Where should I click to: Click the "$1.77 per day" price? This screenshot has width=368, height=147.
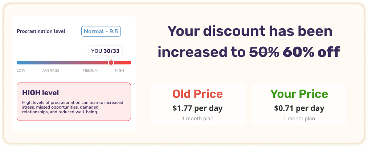tap(197, 108)
